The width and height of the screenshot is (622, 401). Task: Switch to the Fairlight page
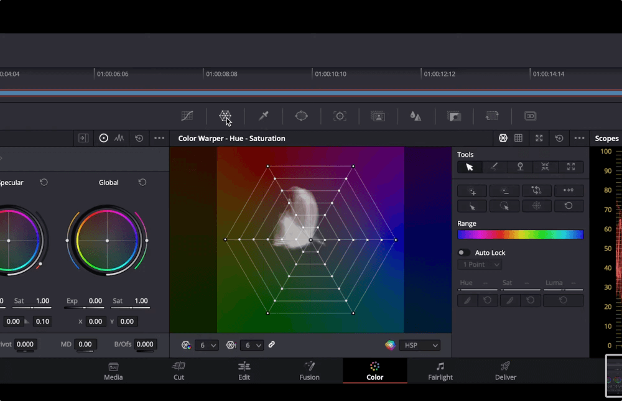pyautogui.click(x=440, y=371)
